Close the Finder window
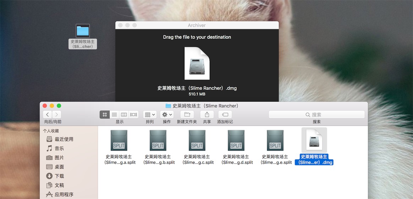This screenshot has height=199, width=413. tap(45, 106)
